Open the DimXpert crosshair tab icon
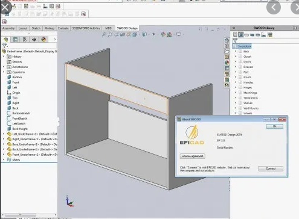 (x=34, y=39)
